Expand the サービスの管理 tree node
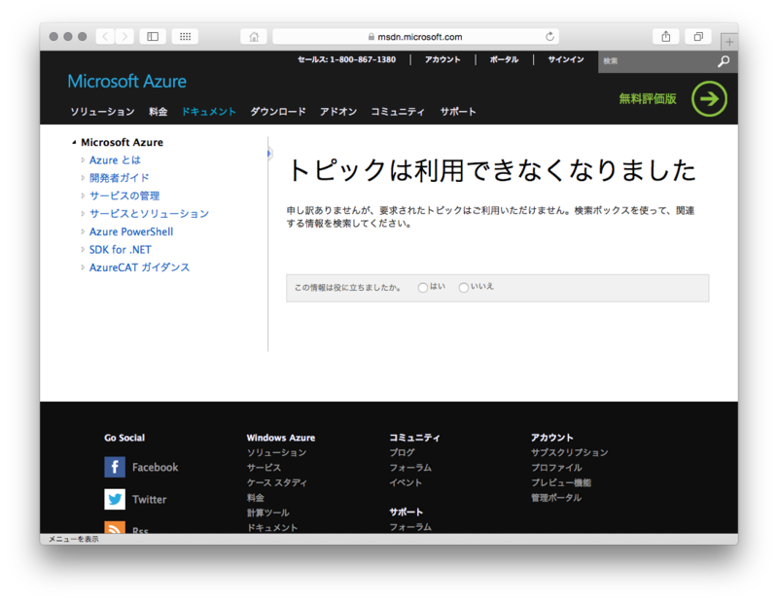 (x=83, y=195)
